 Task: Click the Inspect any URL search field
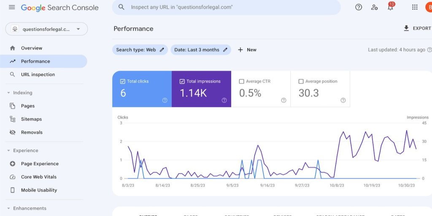pyautogui.click(x=227, y=7)
